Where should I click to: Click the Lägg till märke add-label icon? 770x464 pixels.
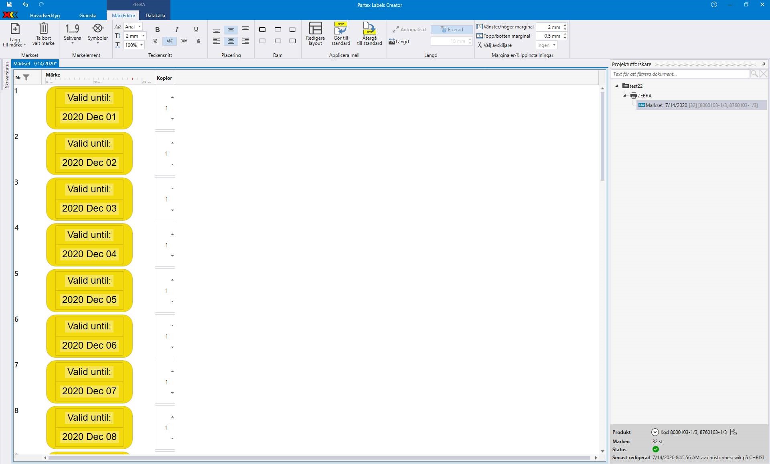[x=15, y=29]
